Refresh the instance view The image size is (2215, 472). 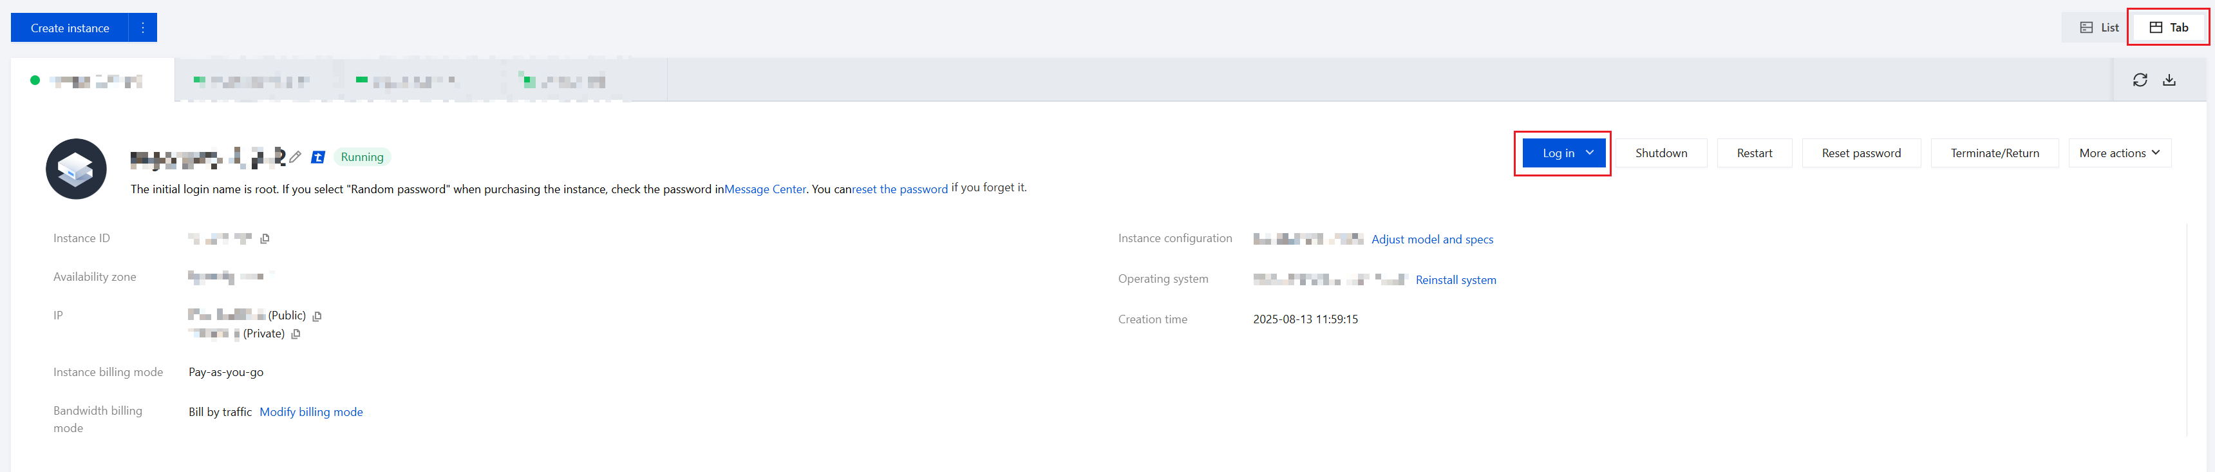click(2139, 80)
